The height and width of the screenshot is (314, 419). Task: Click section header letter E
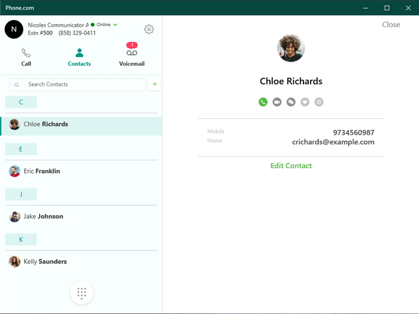click(x=21, y=149)
